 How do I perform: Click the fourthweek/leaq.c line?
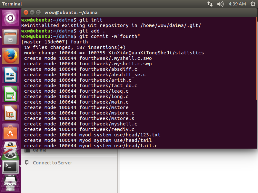76,91
